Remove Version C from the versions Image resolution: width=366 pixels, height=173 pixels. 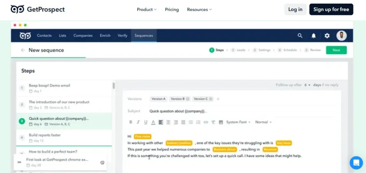pyautogui.click(x=211, y=99)
